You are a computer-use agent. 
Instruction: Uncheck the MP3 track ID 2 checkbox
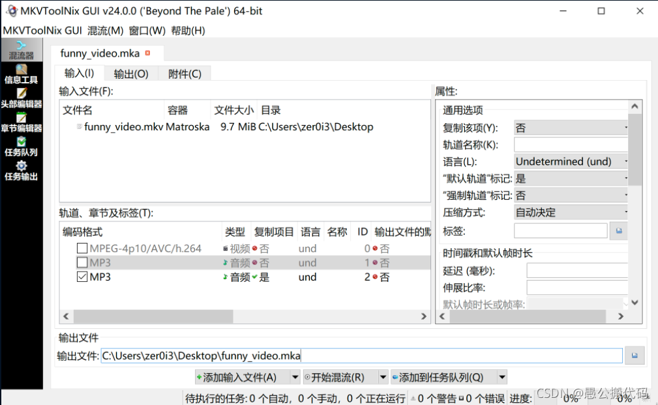[x=82, y=277]
